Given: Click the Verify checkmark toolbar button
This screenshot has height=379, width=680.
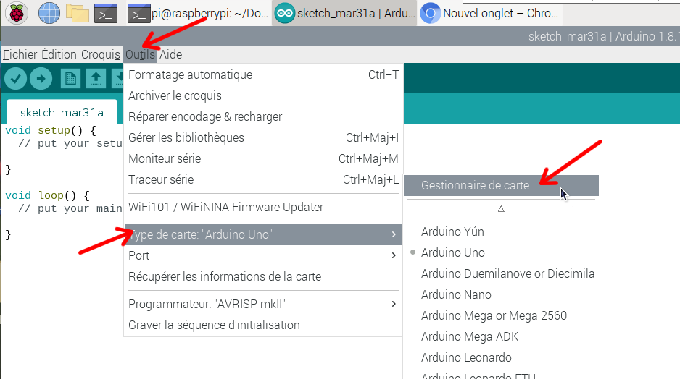Looking at the screenshot, I should tap(16, 79).
